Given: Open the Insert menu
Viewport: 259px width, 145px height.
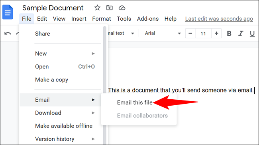Looking at the screenshot, I should click(79, 19).
